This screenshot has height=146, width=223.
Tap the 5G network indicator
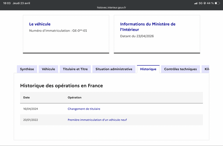click(x=201, y=3)
